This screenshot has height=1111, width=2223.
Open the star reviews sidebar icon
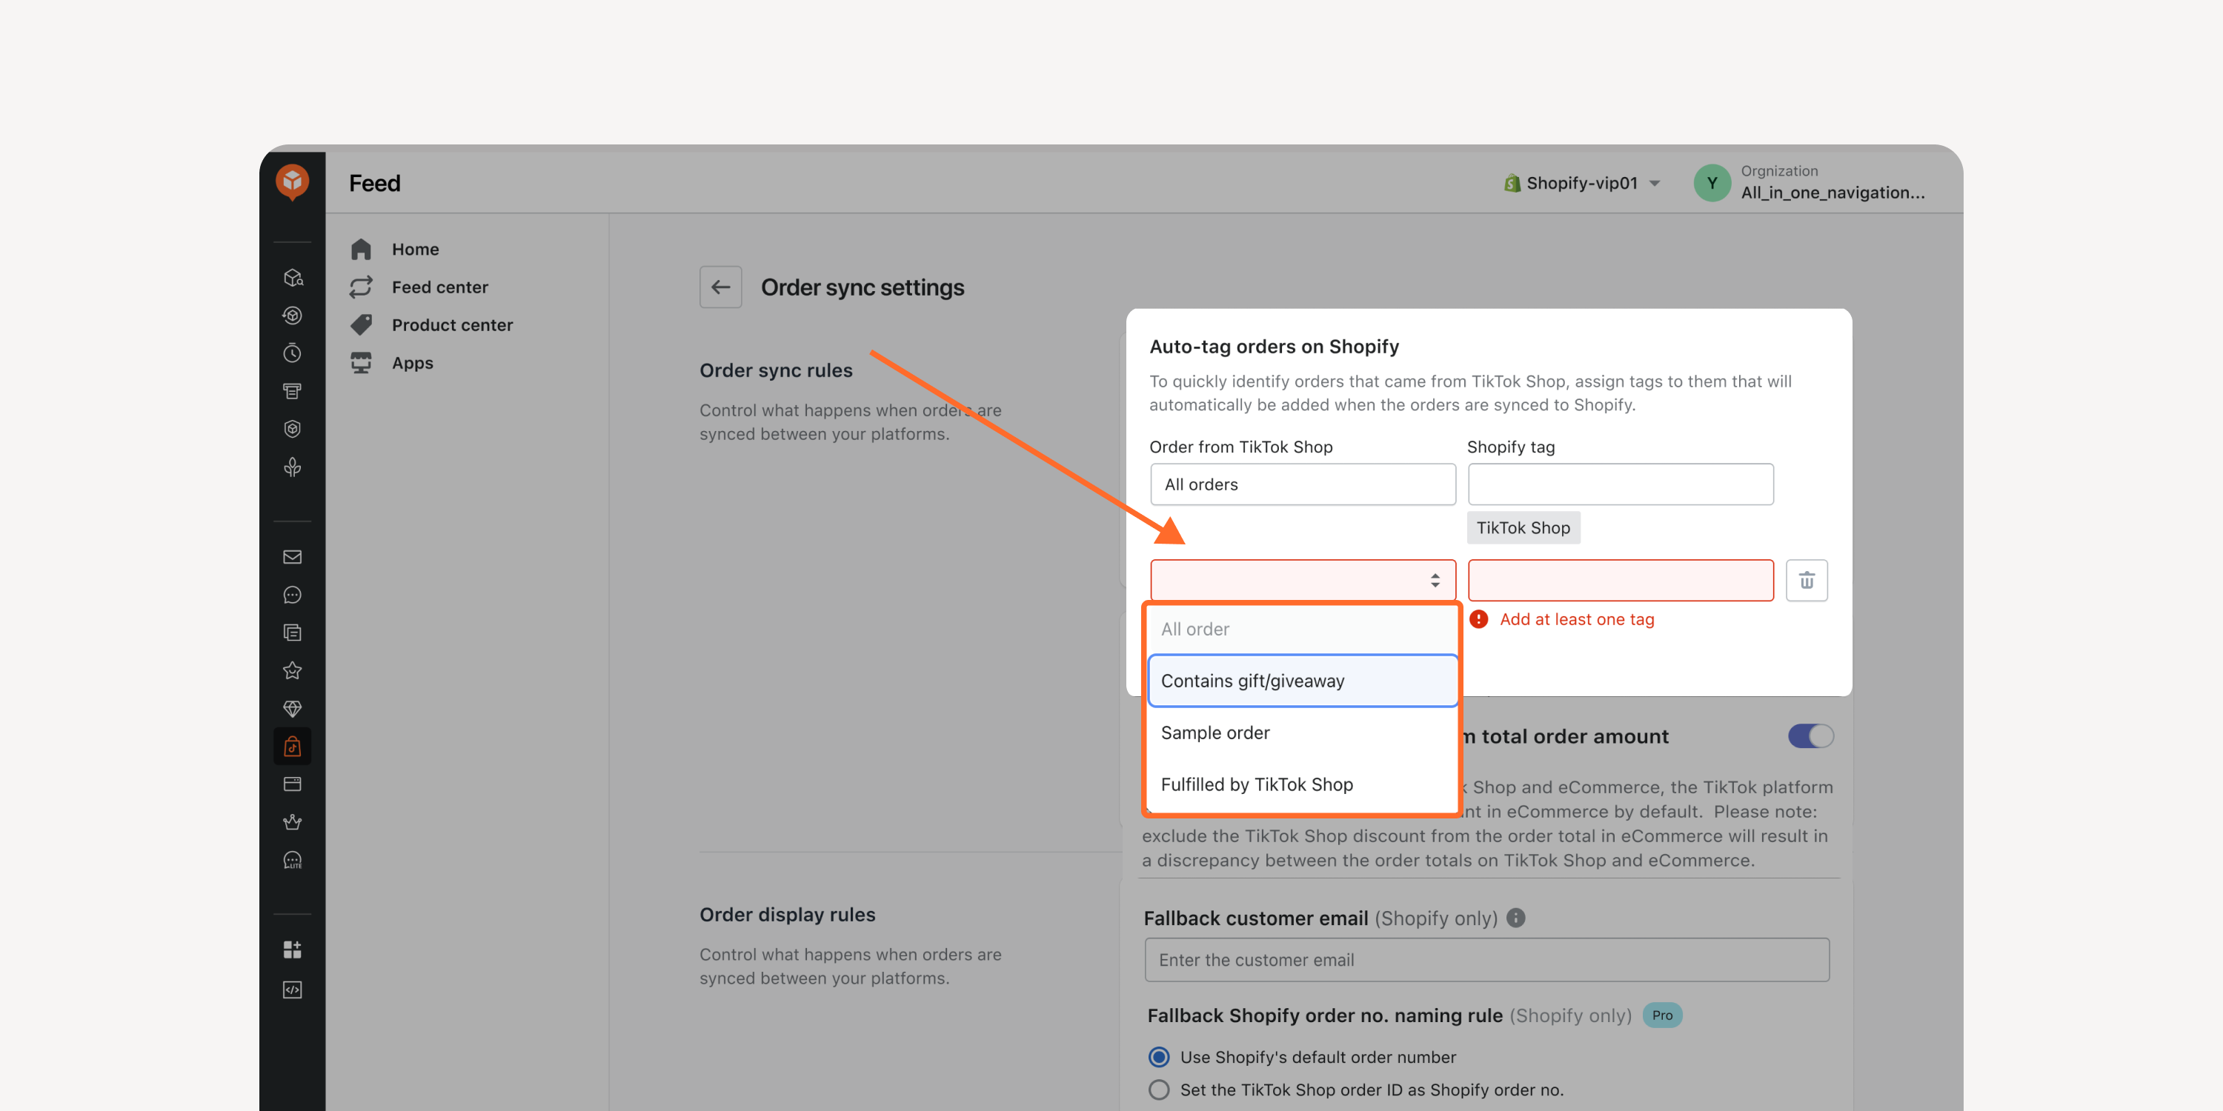(x=293, y=671)
